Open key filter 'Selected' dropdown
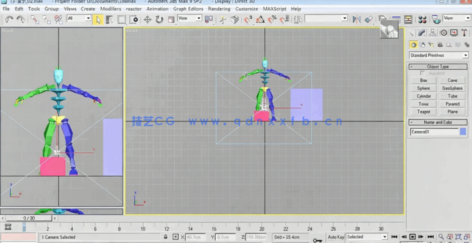The width and height of the screenshot is (472, 243). 366,237
